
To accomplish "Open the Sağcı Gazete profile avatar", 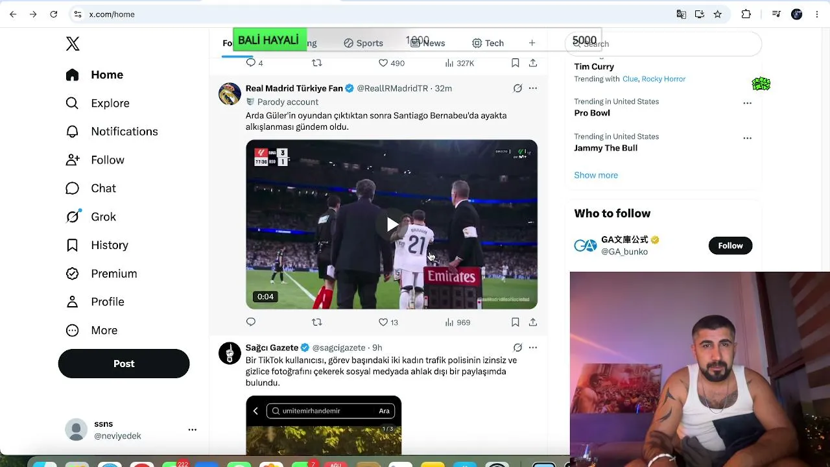I will (230, 353).
